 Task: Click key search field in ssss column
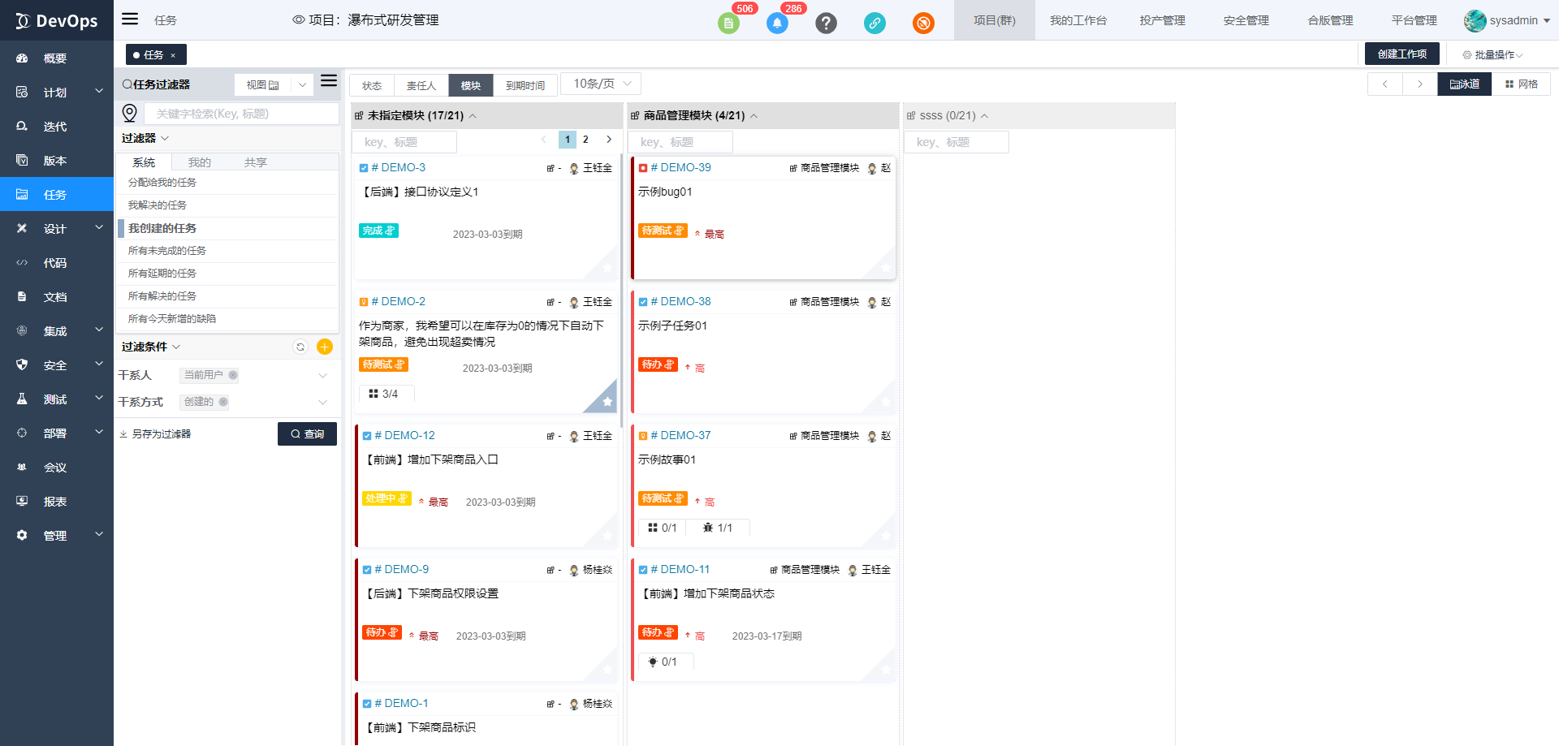[x=957, y=142]
